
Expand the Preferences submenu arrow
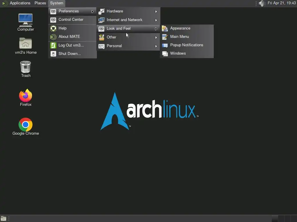pos(93,12)
